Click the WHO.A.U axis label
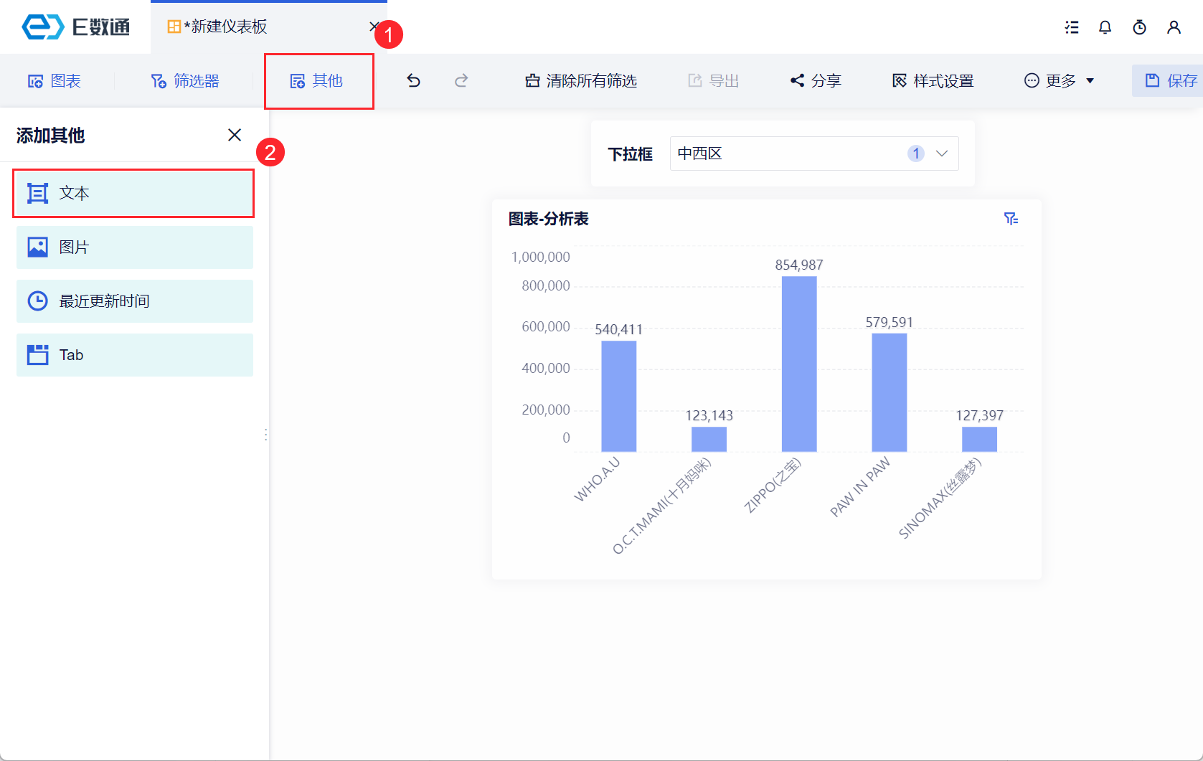 click(x=597, y=479)
